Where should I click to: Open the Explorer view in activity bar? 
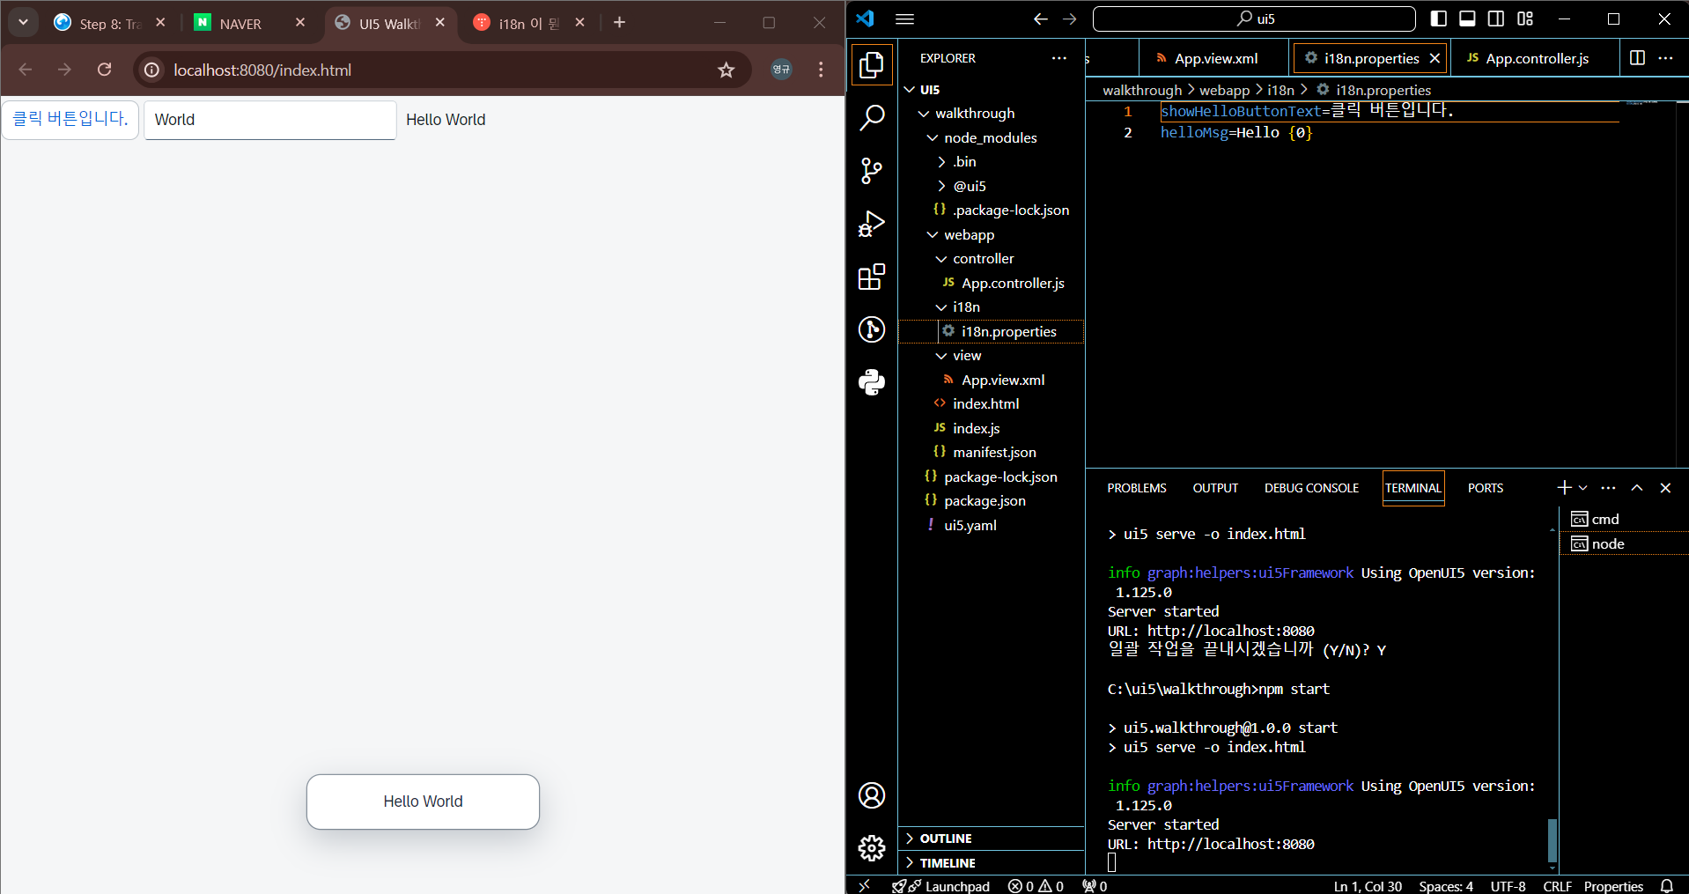click(872, 65)
